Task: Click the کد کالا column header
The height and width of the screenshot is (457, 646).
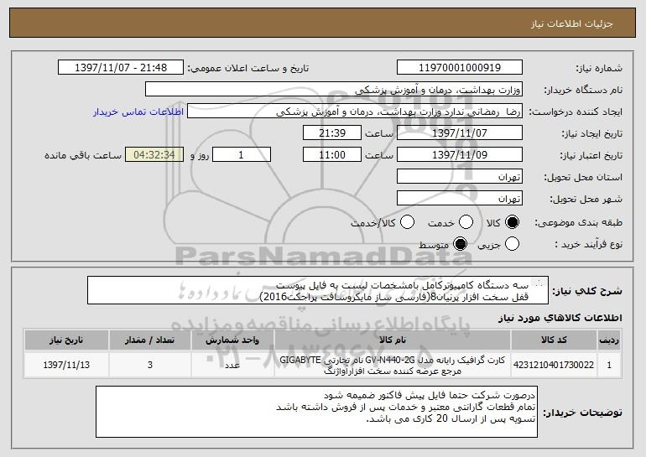Action: (554, 340)
